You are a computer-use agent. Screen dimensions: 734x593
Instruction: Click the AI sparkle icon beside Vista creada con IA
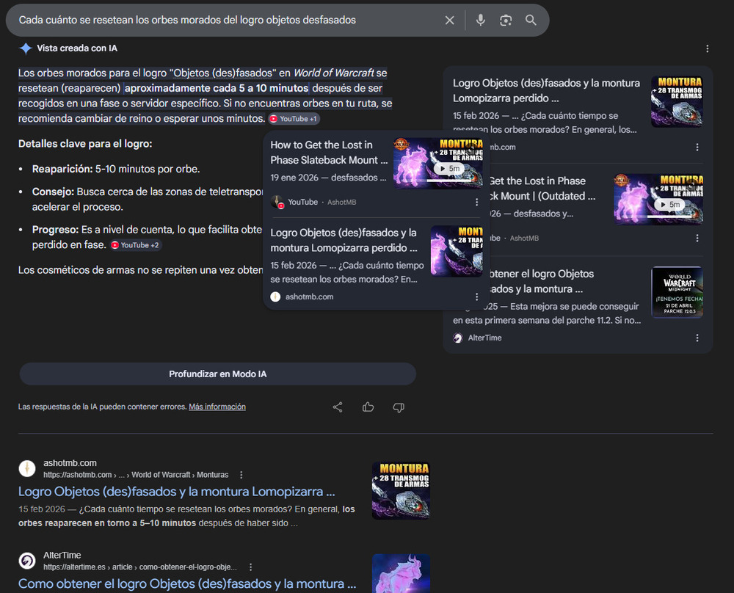[x=25, y=48]
